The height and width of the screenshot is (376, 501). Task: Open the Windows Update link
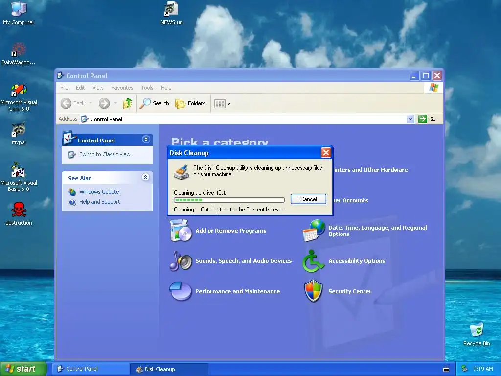click(99, 192)
